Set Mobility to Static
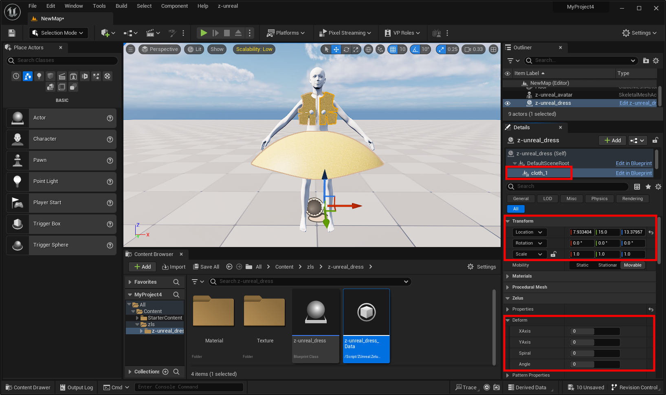This screenshot has height=395, width=666. click(x=582, y=265)
